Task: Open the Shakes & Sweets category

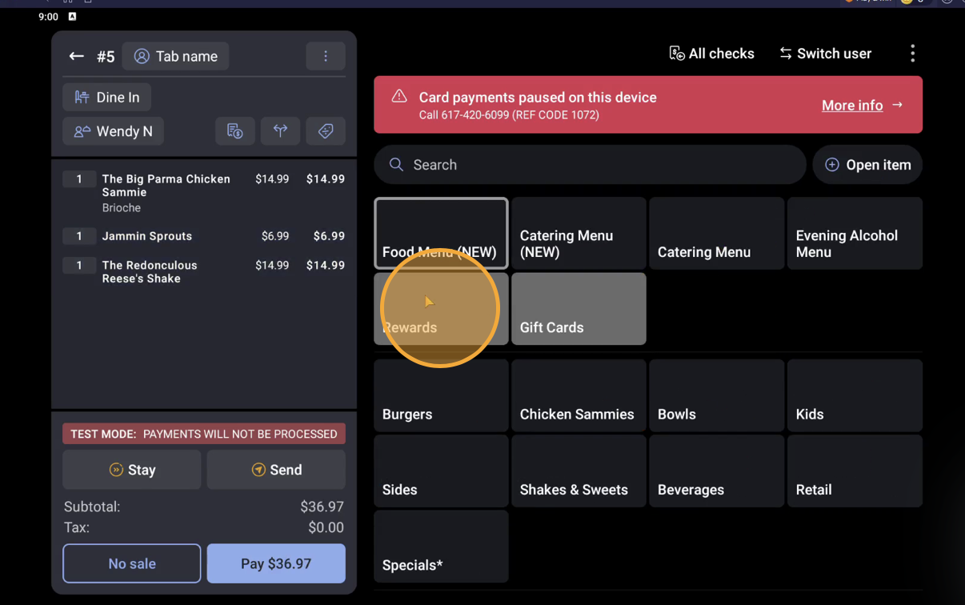Action: pyautogui.click(x=579, y=471)
